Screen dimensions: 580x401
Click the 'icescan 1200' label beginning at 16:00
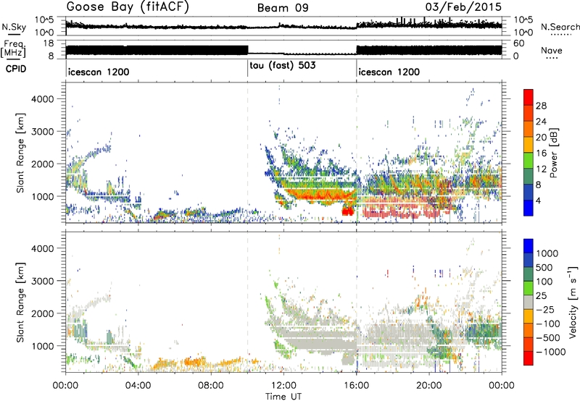pos(389,72)
